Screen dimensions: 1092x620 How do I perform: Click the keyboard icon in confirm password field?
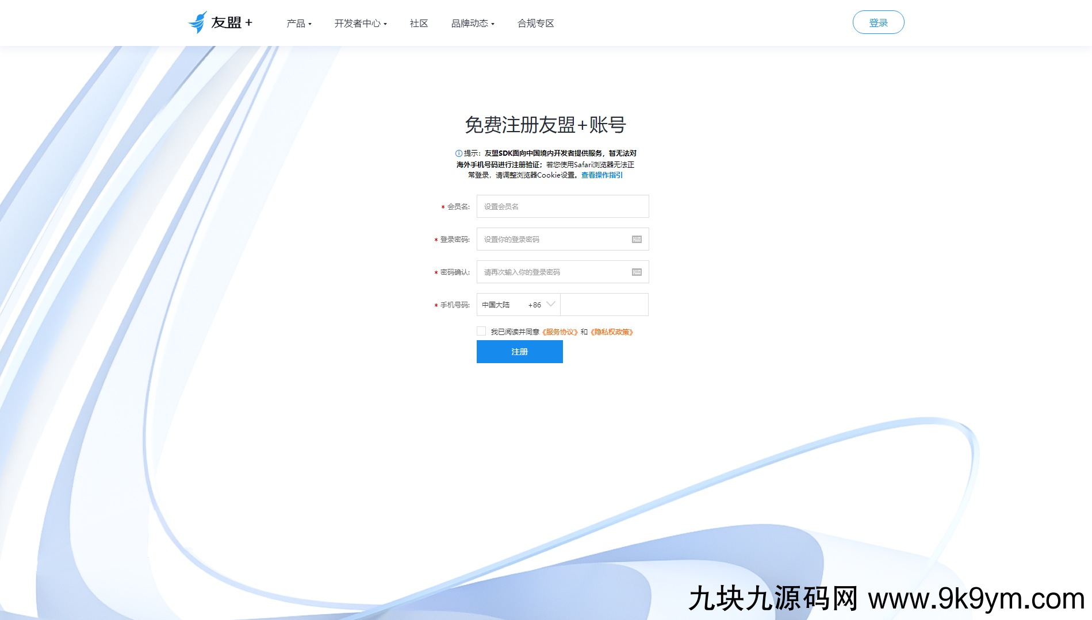[637, 272]
